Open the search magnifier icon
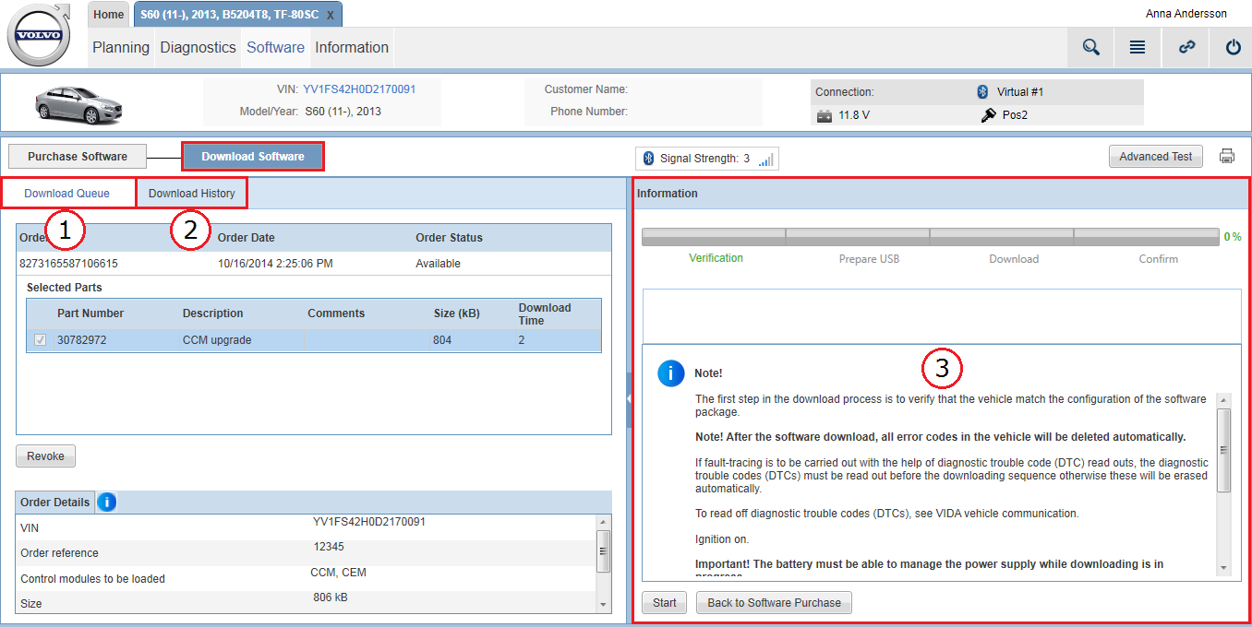The image size is (1252, 627). tap(1091, 47)
